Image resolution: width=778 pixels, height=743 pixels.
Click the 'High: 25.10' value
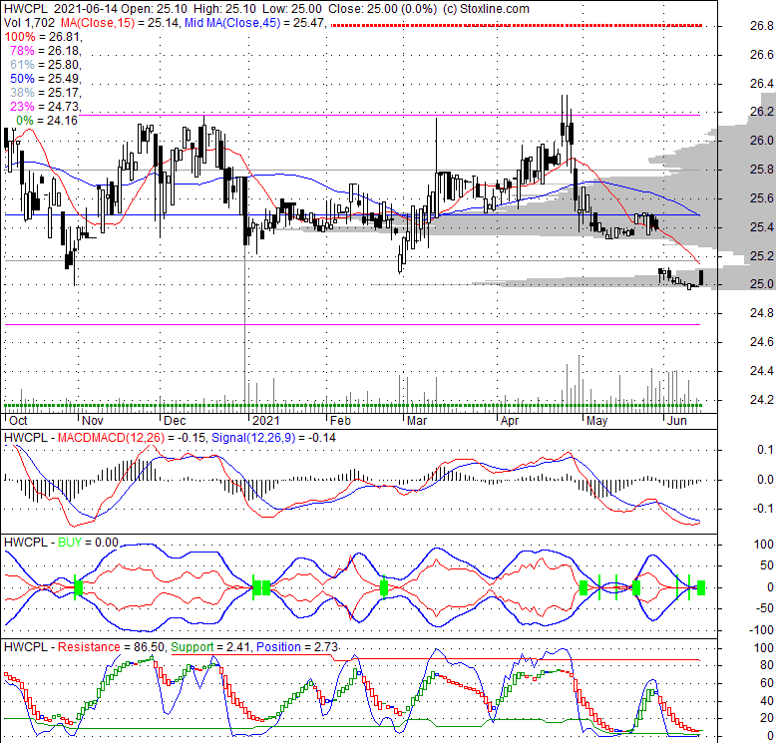tap(223, 9)
